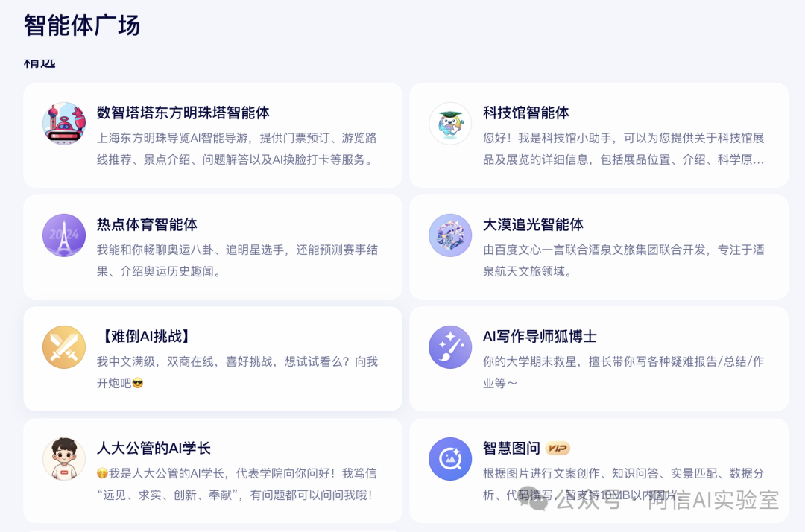Click the 大漠追光智能体 purple icon

(x=450, y=235)
